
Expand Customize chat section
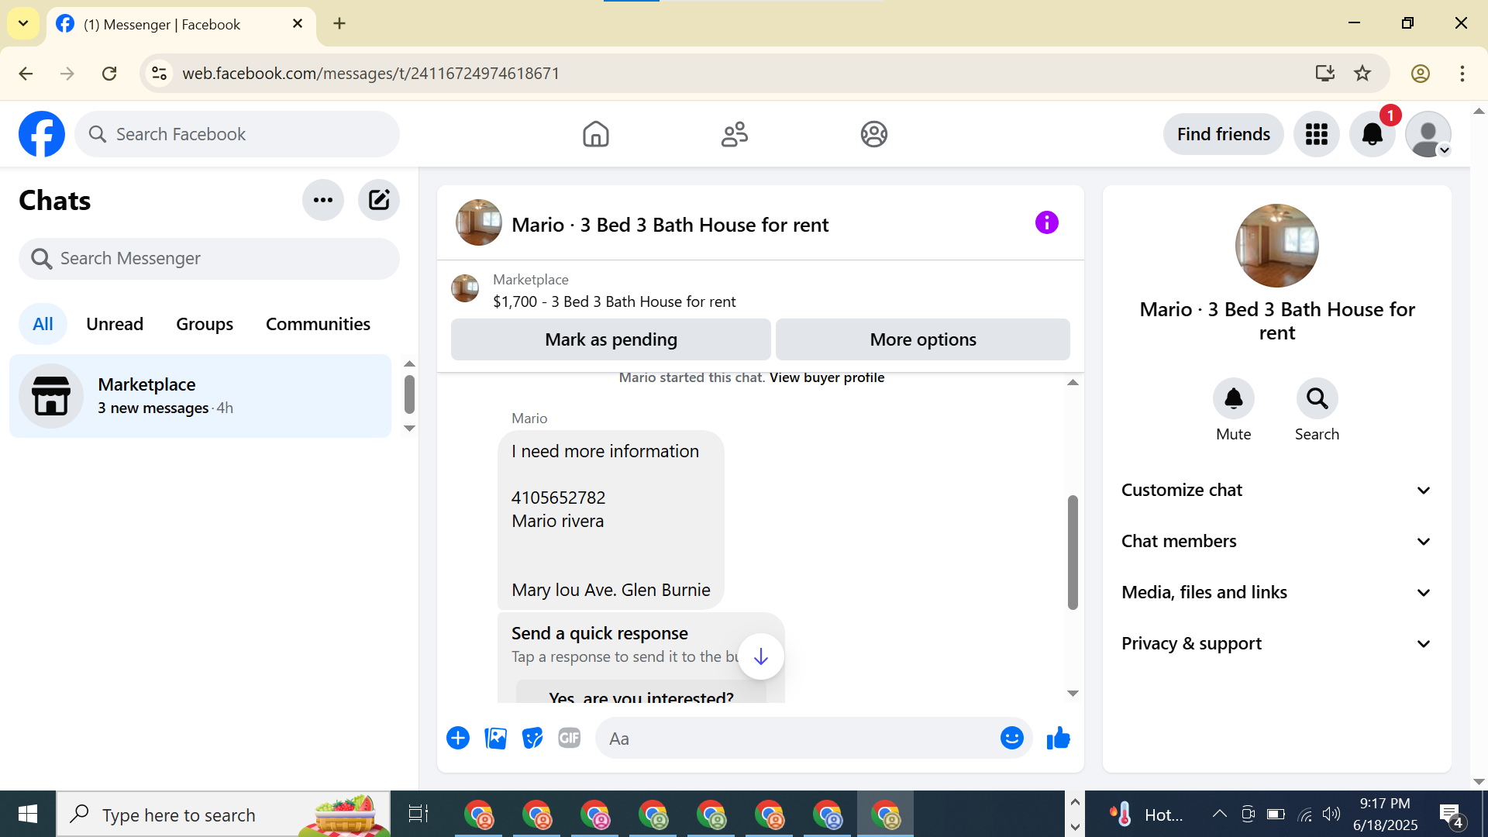click(1276, 490)
